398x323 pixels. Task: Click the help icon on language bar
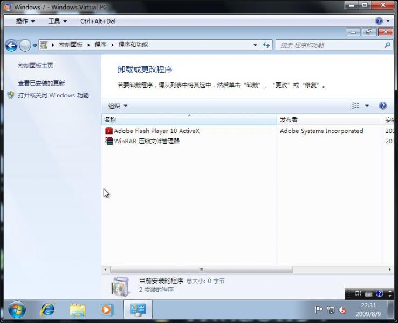(x=380, y=293)
